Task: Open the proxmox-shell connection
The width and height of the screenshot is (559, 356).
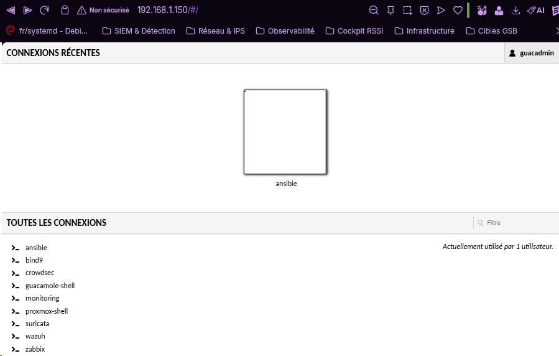Action: (47, 311)
